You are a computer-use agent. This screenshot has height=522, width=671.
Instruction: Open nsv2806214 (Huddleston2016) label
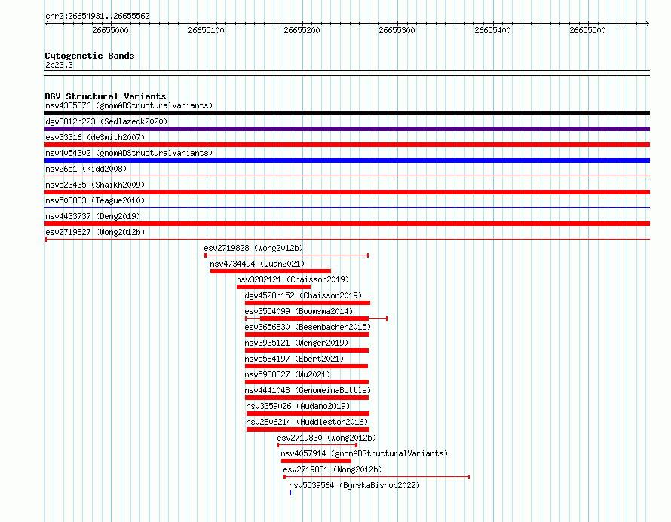[x=307, y=422]
